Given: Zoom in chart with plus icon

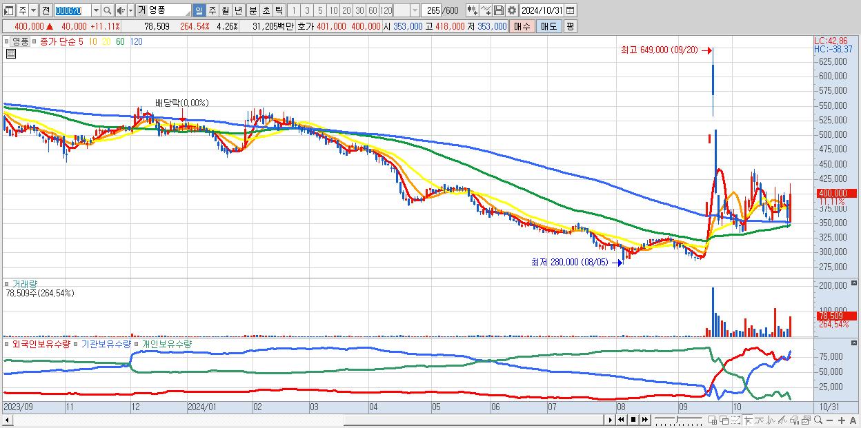Looking at the screenshot, I should (842, 420).
